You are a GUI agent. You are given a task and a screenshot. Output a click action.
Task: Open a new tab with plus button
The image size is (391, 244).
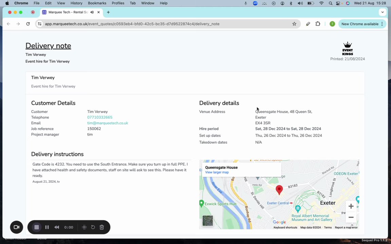108,12
